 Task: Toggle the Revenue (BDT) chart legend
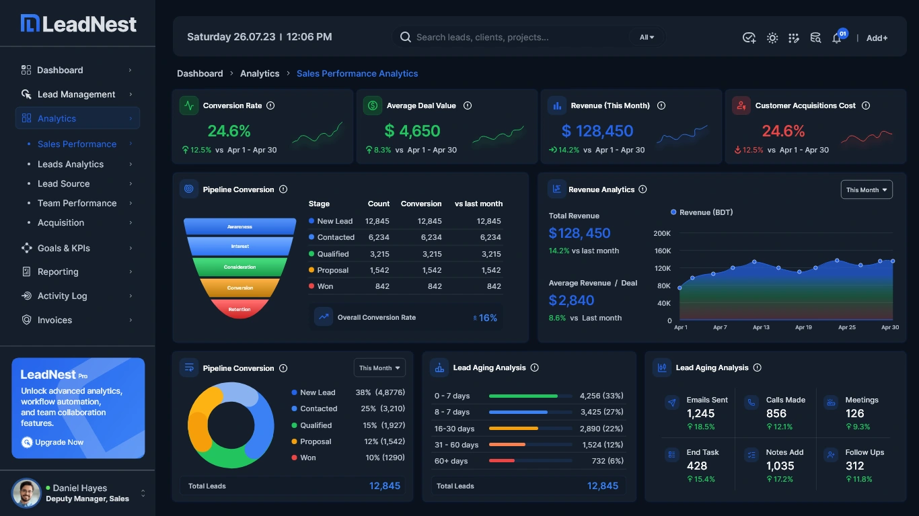pyautogui.click(x=702, y=212)
